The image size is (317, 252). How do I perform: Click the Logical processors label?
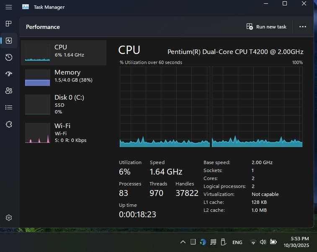(x=224, y=186)
